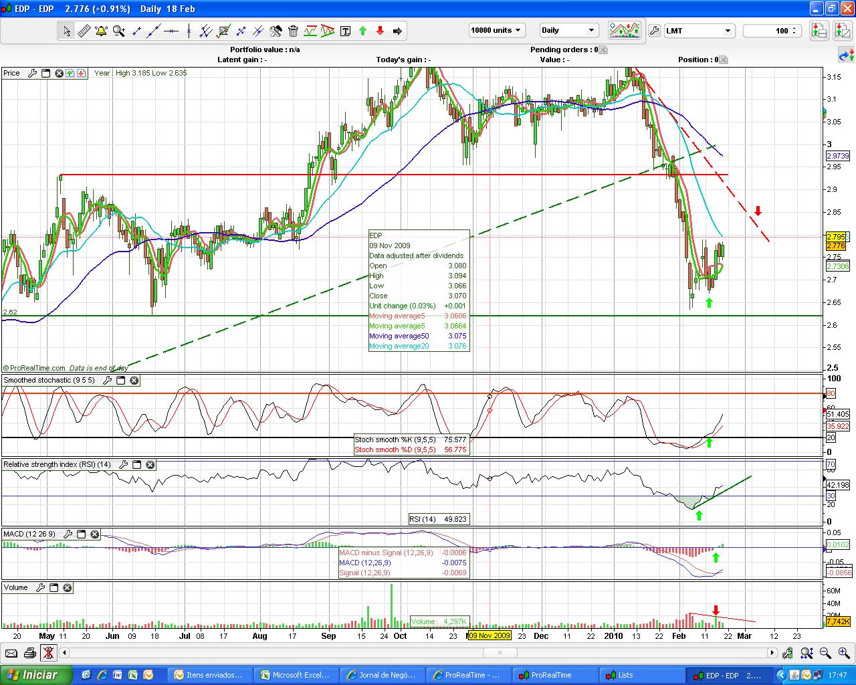This screenshot has width=856, height=685.
Task: Click the 2.776 current price label
Action: click(837, 246)
